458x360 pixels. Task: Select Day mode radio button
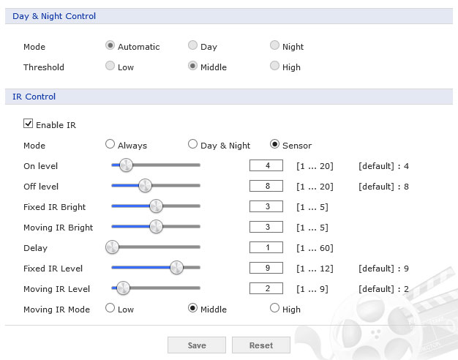point(193,46)
